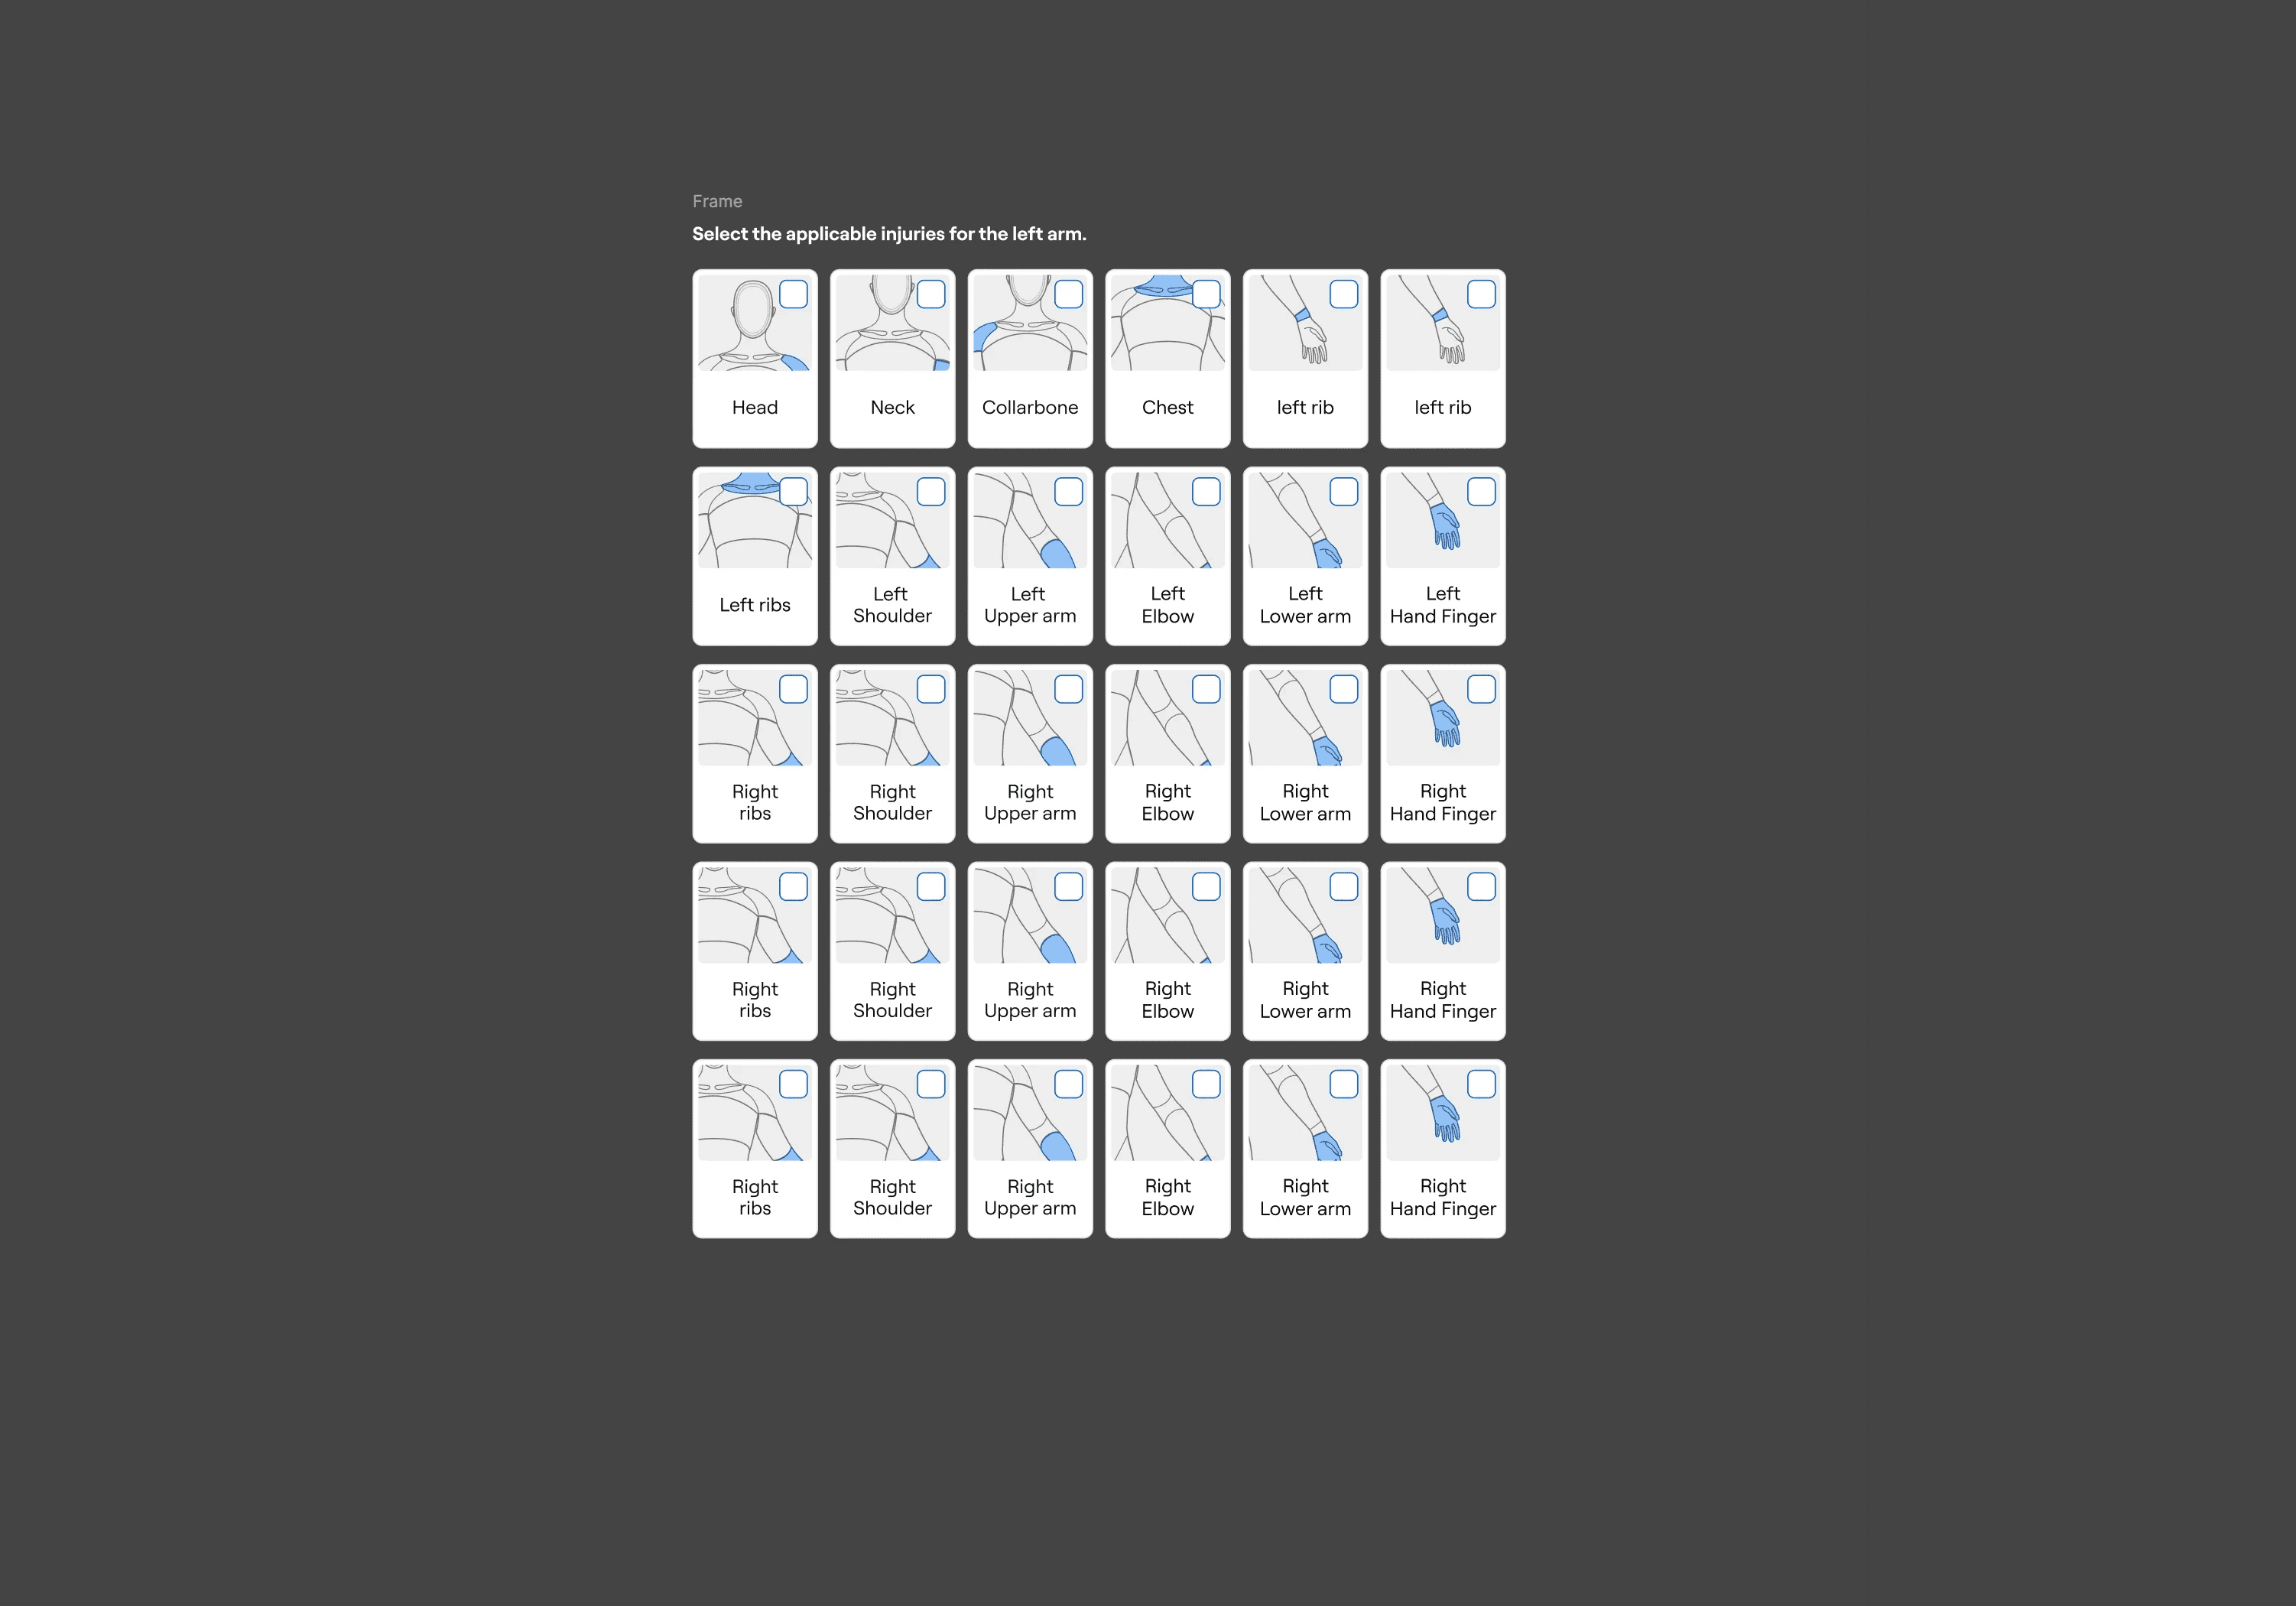Tick the checkbox on the Neck card
The height and width of the screenshot is (1606, 2296).
coord(931,294)
